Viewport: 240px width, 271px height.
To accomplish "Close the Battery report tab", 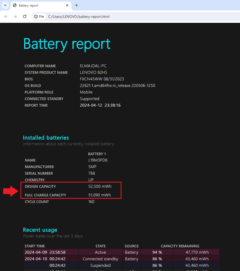I will pyautogui.click(x=67, y=5).
